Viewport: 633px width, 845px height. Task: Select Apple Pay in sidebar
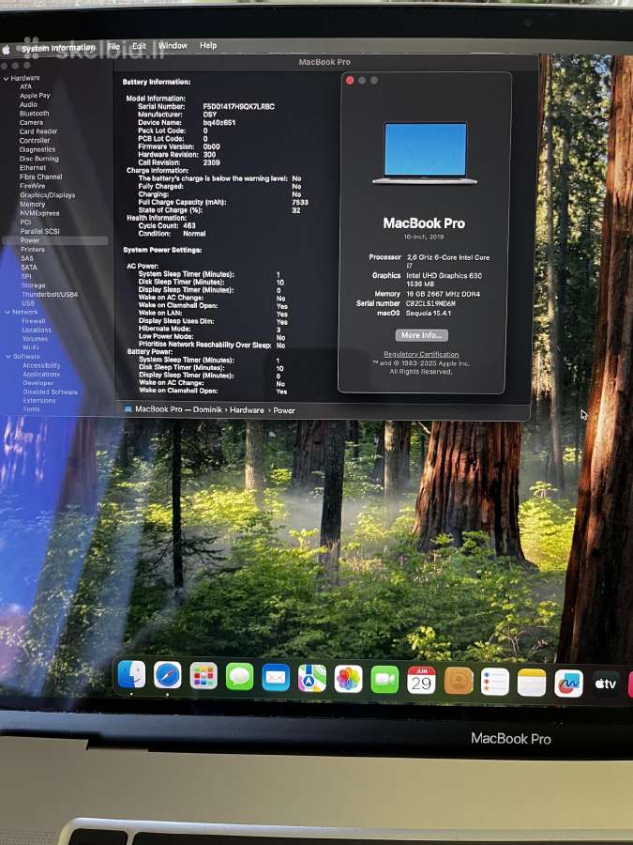click(x=35, y=96)
